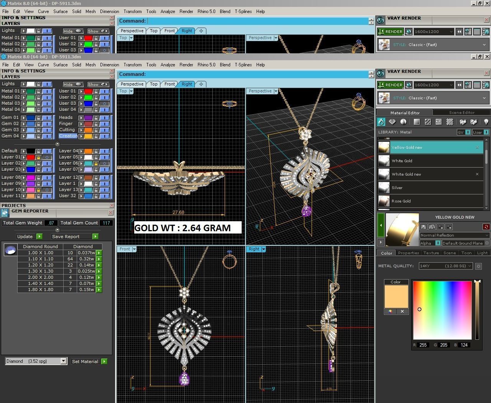This screenshot has width=491, height=403.
Task: Click preview sphere icon beside front RENDER button
Action: [x=409, y=85]
